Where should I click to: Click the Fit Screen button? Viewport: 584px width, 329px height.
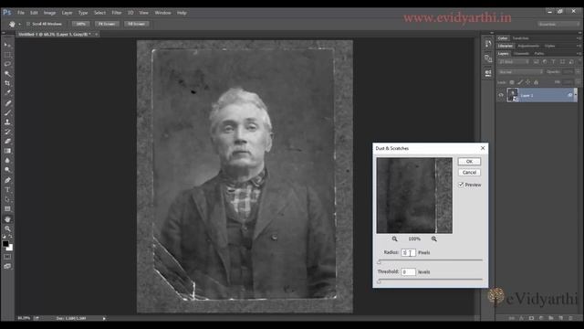[107, 24]
